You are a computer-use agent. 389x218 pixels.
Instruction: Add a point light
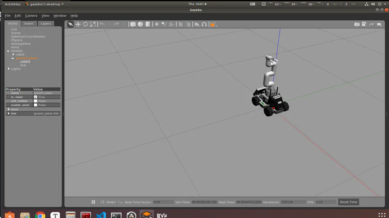[x=156, y=24]
